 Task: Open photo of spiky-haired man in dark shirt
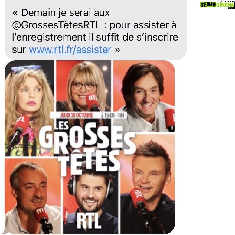click(x=148, y=184)
